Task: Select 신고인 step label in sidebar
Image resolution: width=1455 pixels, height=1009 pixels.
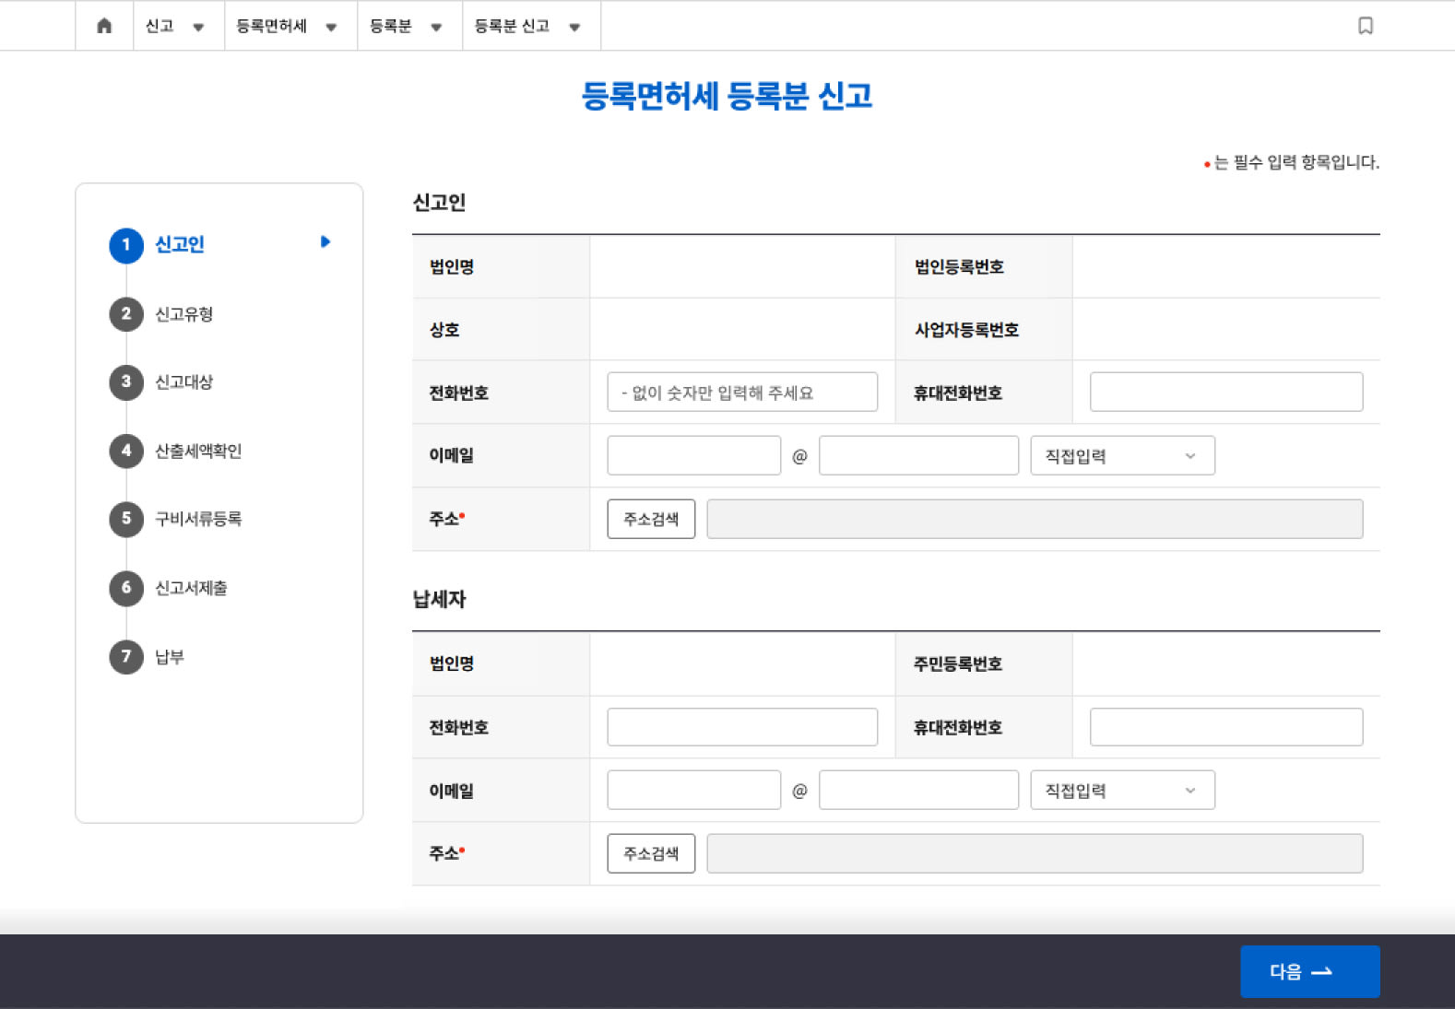Action: (180, 244)
